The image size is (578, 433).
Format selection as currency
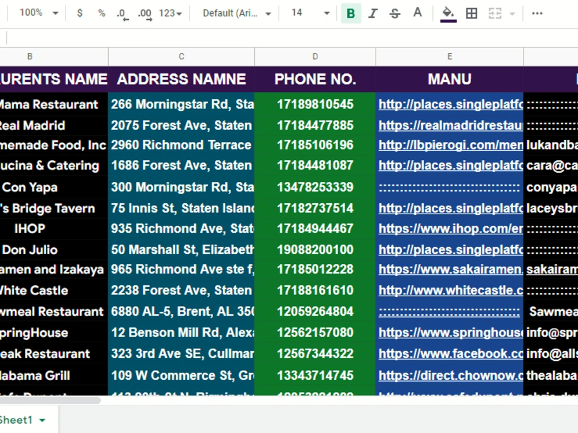tap(80, 13)
